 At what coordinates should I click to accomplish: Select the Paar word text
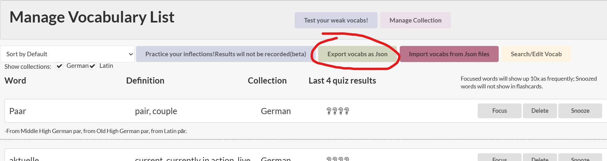(x=18, y=111)
